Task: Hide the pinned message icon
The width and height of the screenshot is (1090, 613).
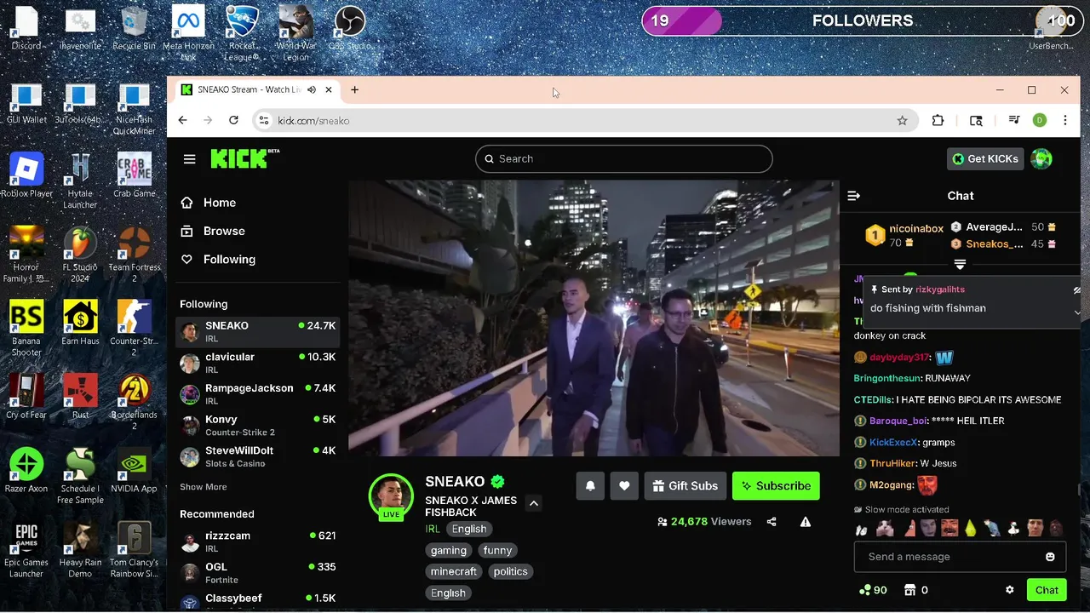Action: point(1077,290)
